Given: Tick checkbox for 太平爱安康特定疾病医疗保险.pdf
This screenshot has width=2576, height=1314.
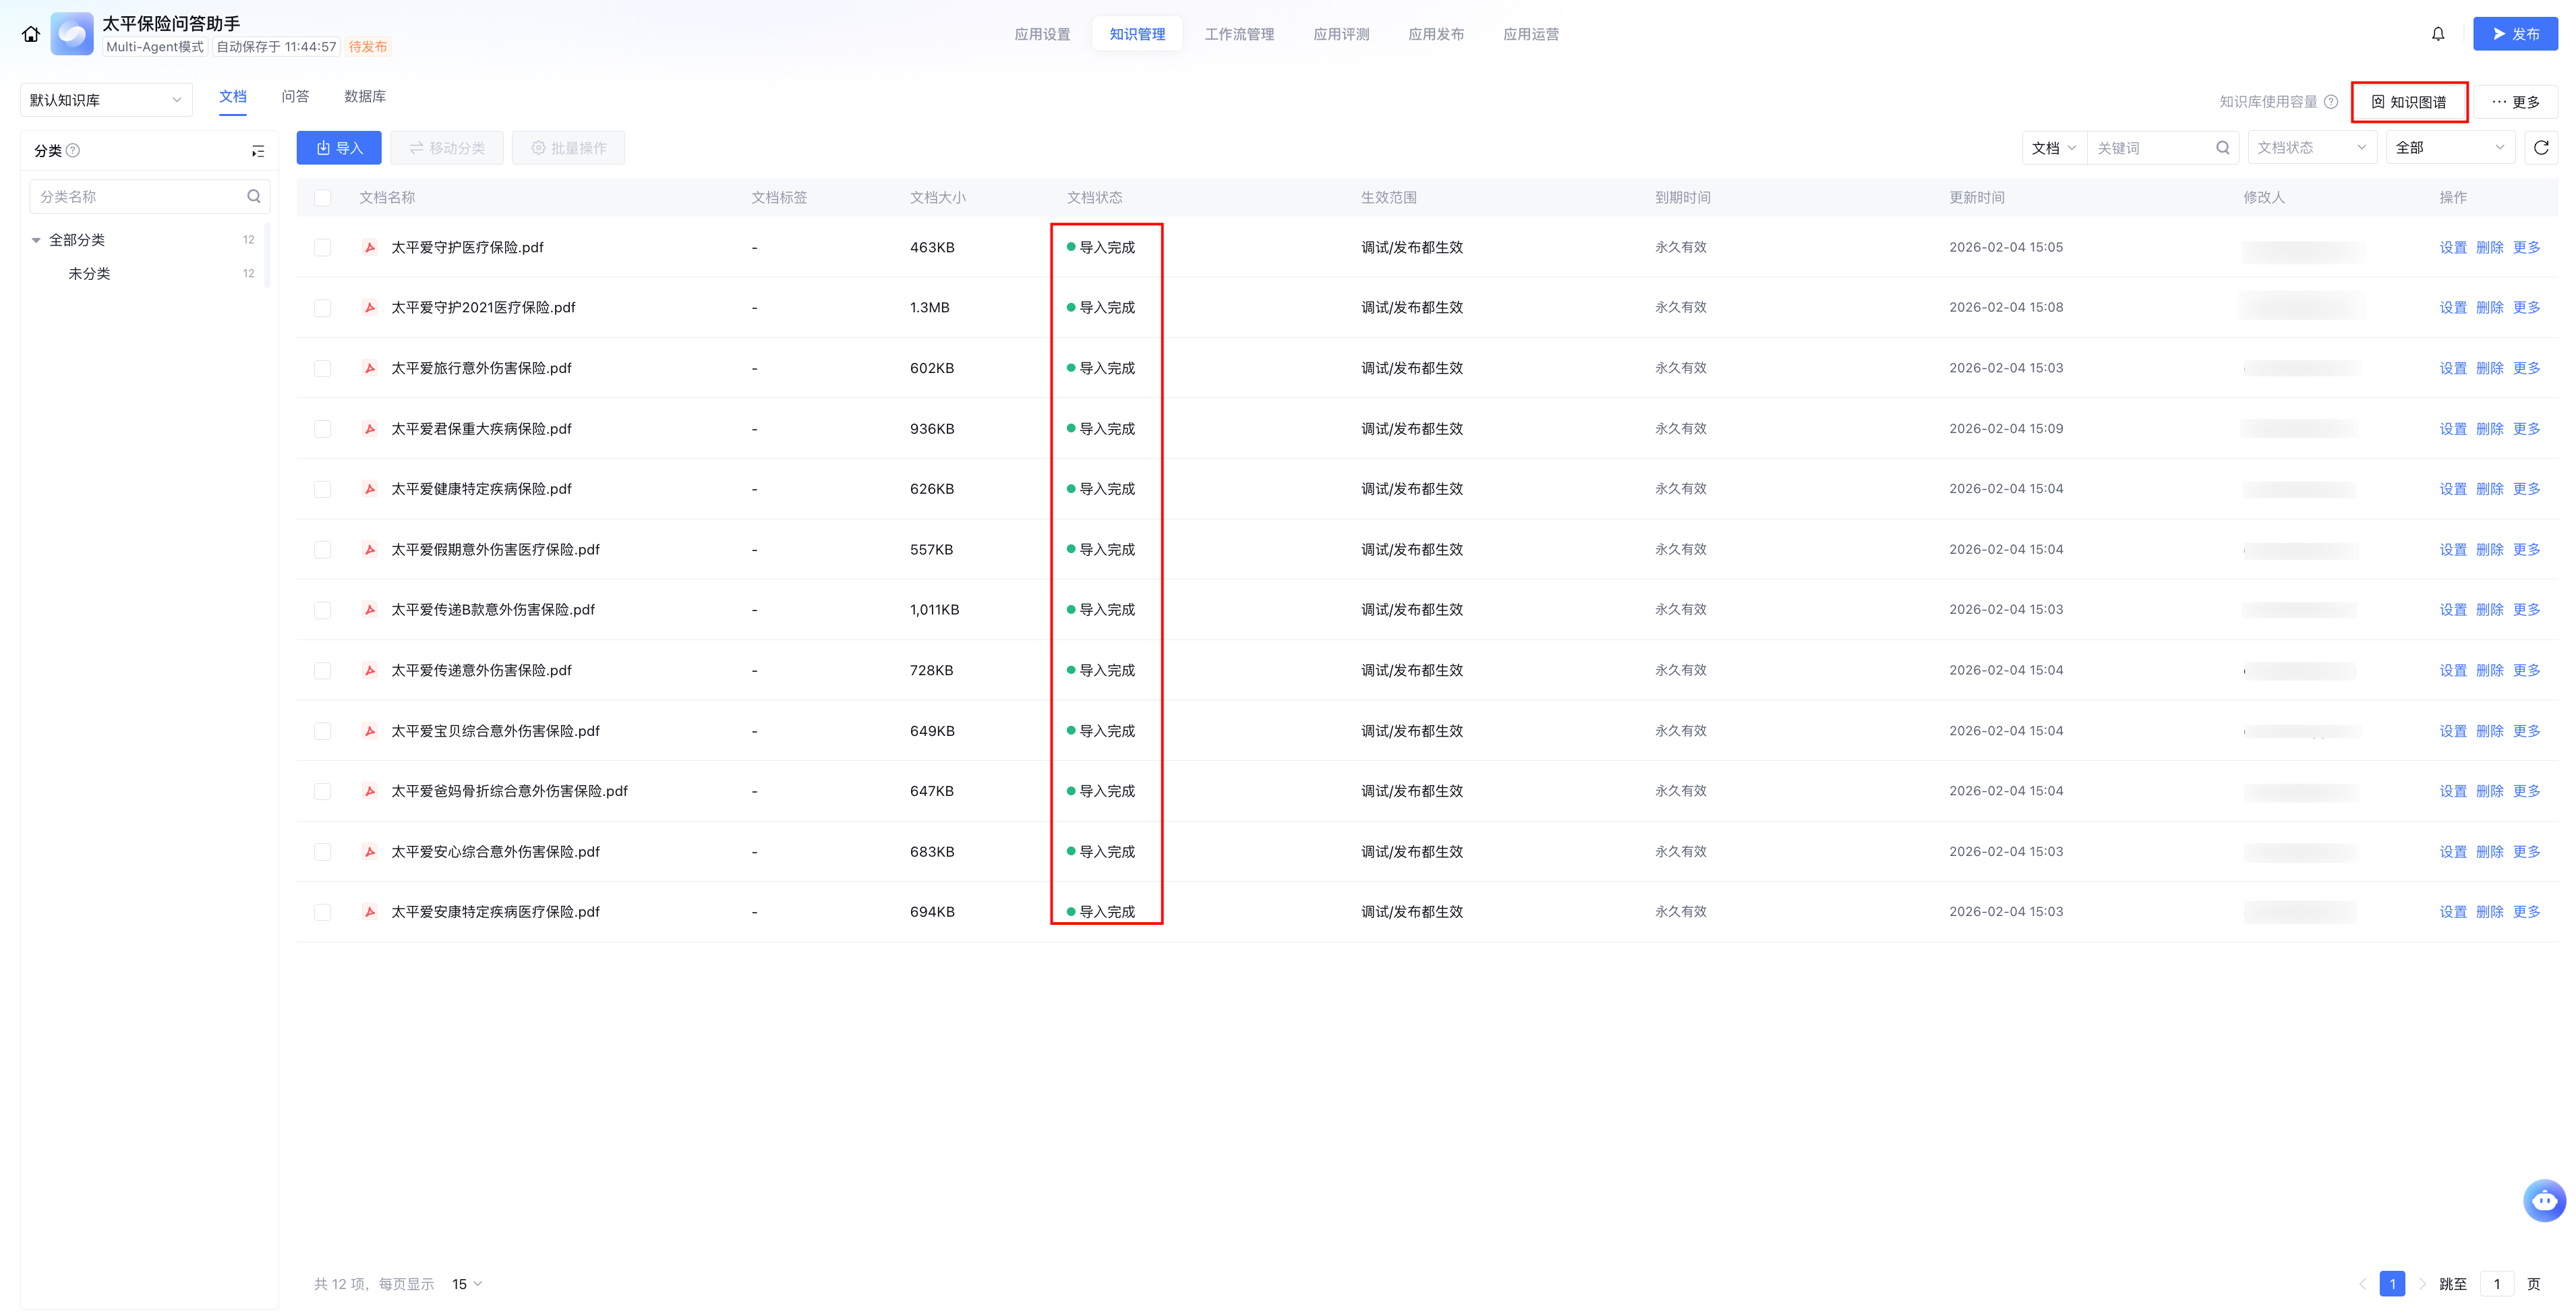Looking at the screenshot, I should coord(322,912).
